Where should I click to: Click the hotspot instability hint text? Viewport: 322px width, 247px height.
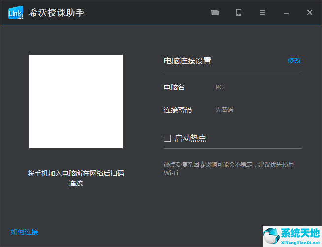(229, 169)
